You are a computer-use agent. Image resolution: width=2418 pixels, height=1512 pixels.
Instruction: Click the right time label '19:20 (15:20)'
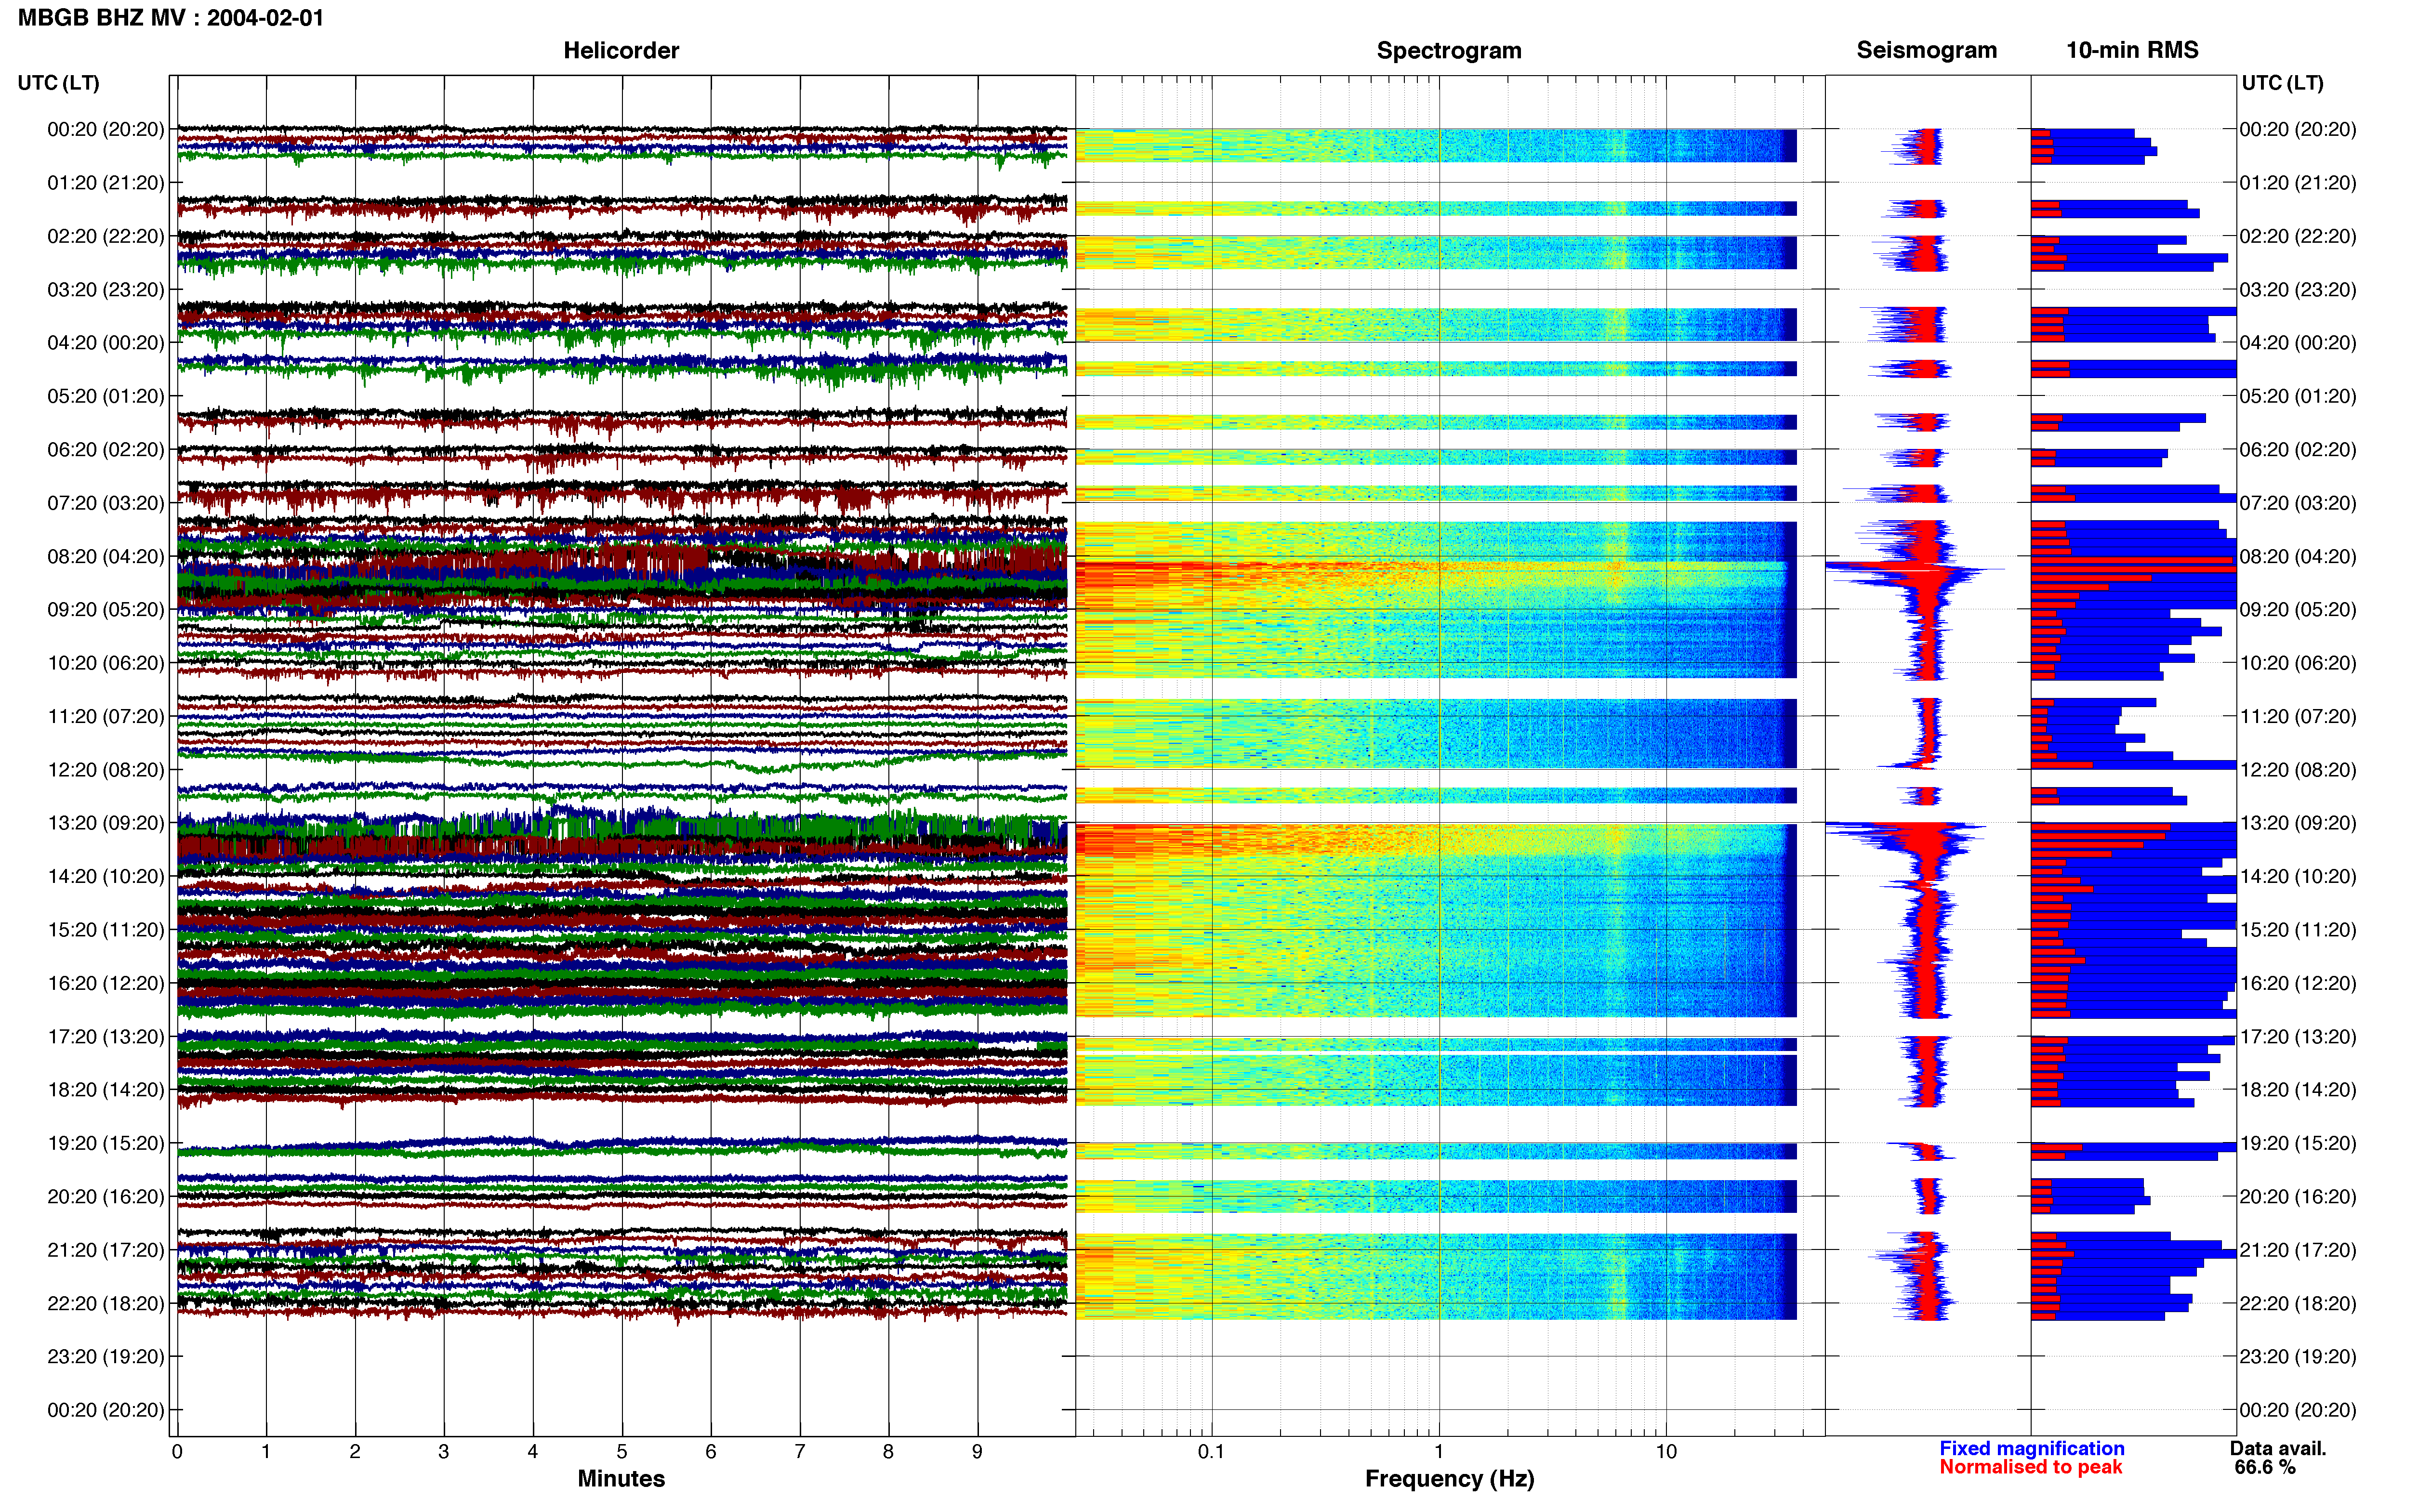click(2298, 1143)
